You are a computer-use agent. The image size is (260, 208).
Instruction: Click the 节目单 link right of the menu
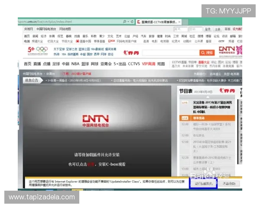coord(192,62)
